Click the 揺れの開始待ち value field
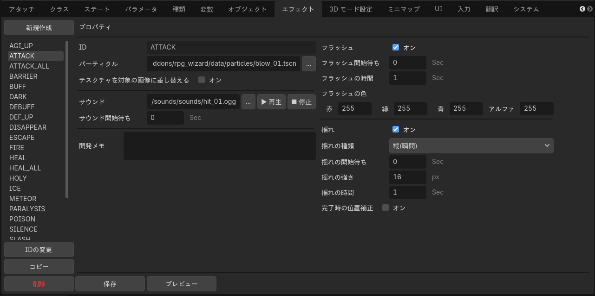 point(408,162)
